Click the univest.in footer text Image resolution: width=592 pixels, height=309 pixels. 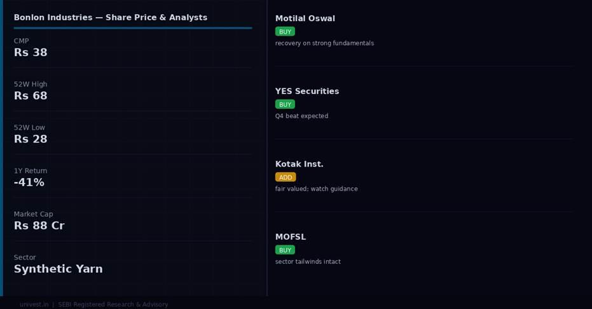(x=34, y=305)
